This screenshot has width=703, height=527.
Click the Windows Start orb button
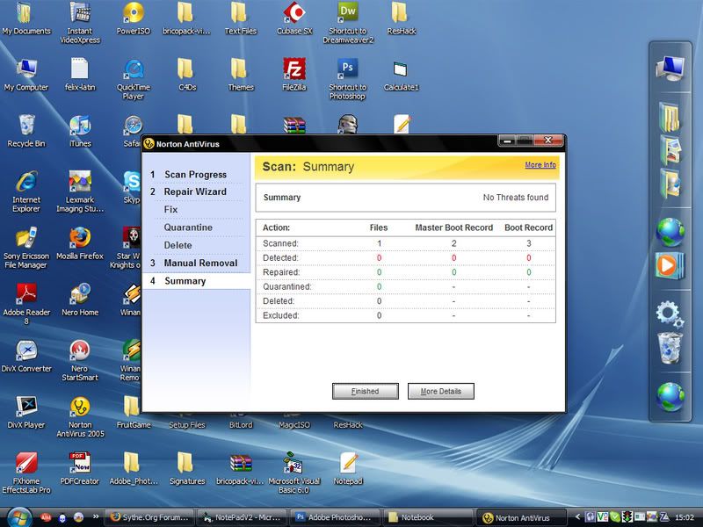point(18,517)
